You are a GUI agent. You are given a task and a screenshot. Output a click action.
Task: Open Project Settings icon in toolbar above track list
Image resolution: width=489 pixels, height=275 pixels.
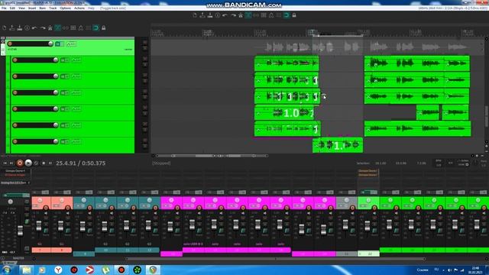[x=28, y=28]
